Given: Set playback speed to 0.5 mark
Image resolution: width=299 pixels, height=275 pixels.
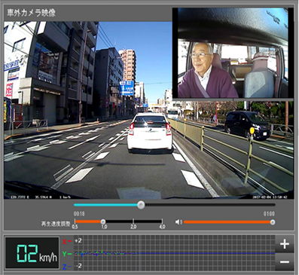Looking at the screenshot, I should click(x=75, y=227).
